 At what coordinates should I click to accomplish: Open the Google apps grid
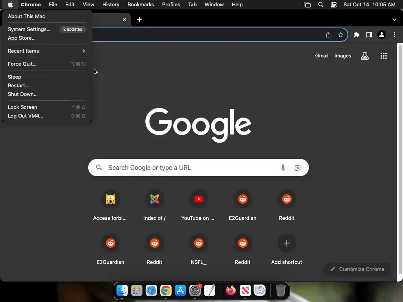[383, 56]
